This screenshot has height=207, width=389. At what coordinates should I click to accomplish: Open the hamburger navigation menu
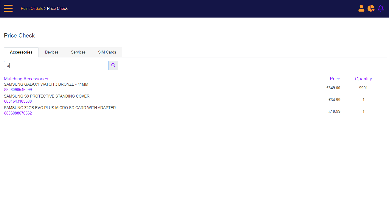click(8, 8)
